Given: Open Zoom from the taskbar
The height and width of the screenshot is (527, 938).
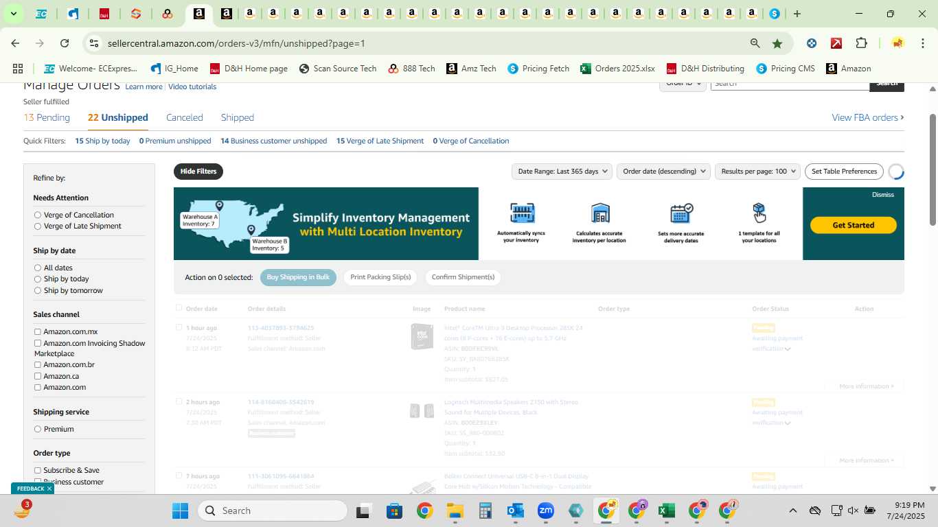Looking at the screenshot, I should (546, 511).
